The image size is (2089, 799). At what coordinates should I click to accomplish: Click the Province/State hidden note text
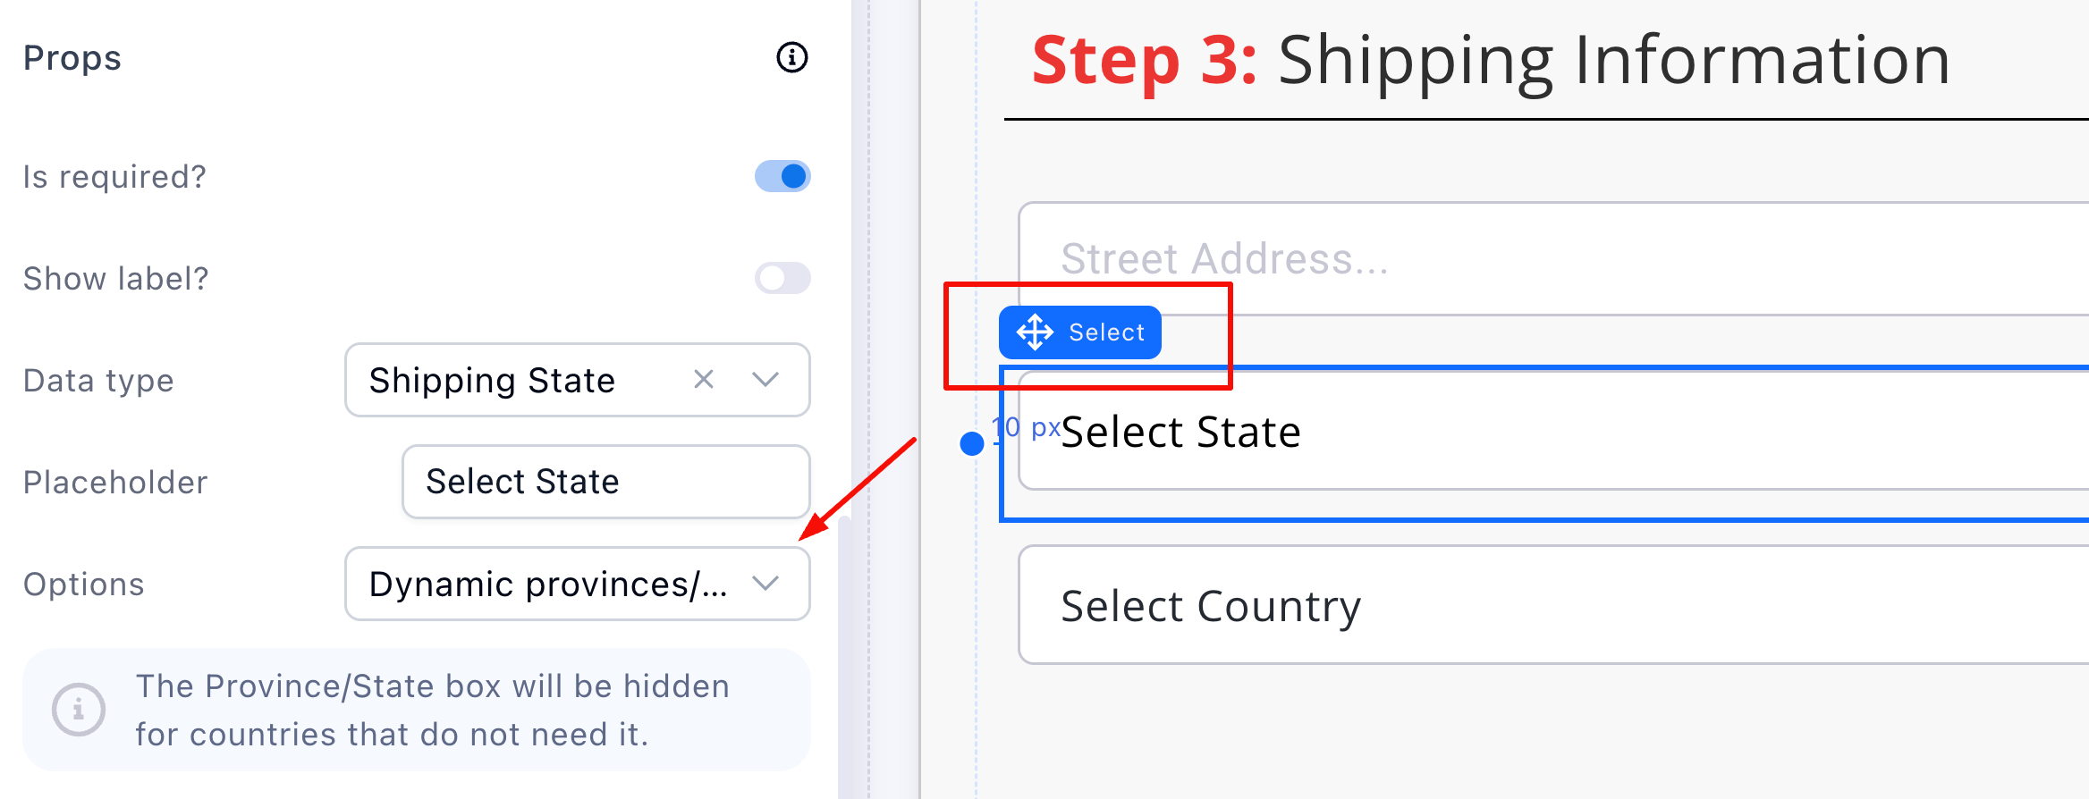[432, 710]
